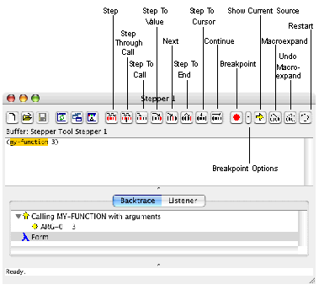Screen dimensions: 319x306
Task: Show current source with yellow arrow icon
Action: point(260,117)
